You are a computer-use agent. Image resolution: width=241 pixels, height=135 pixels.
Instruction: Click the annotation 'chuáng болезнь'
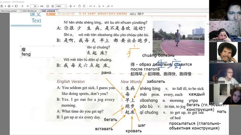coord(158,55)
